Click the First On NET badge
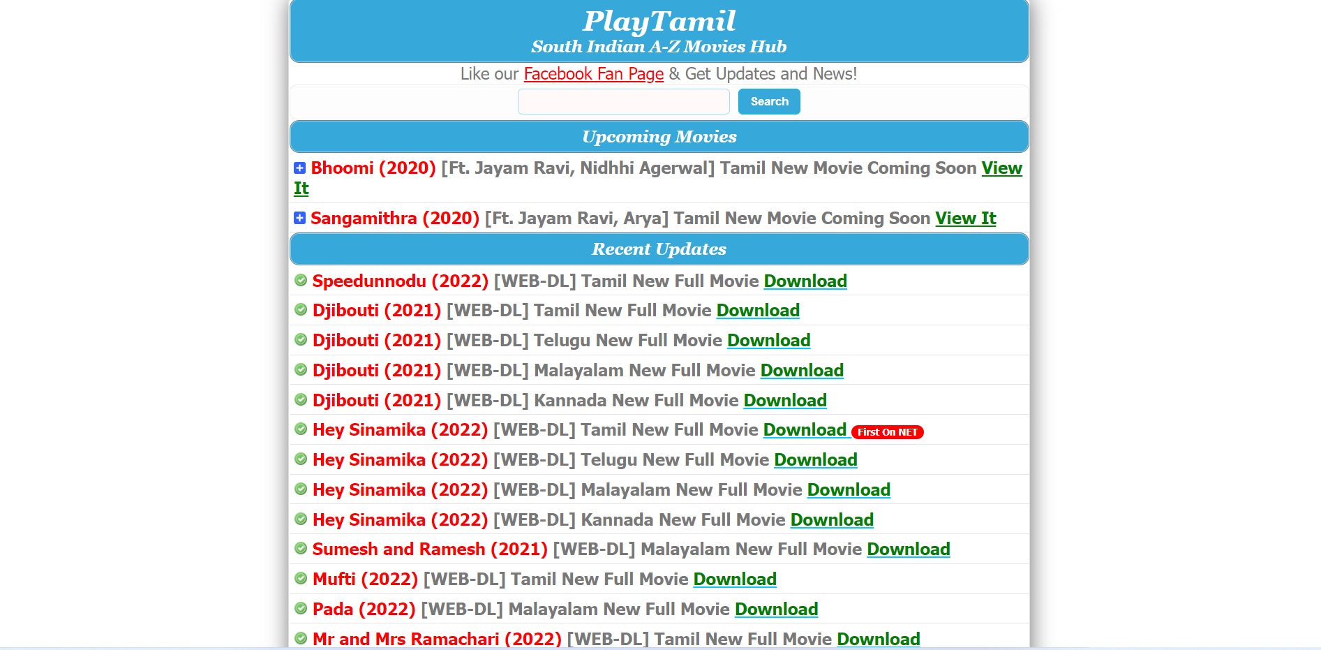The height and width of the screenshot is (650, 1321). [x=888, y=432]
